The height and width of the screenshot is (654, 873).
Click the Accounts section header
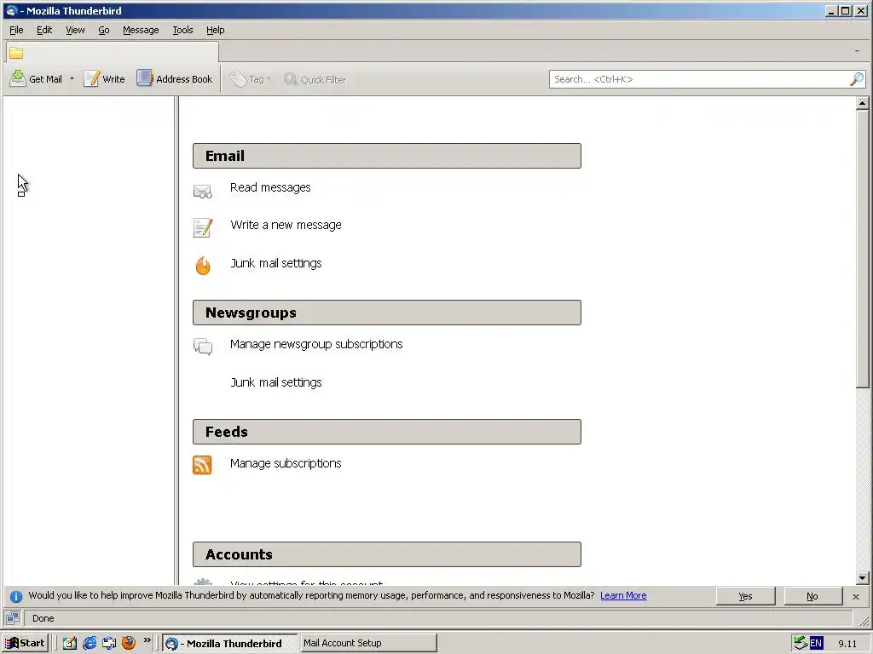tap(387, 554)
